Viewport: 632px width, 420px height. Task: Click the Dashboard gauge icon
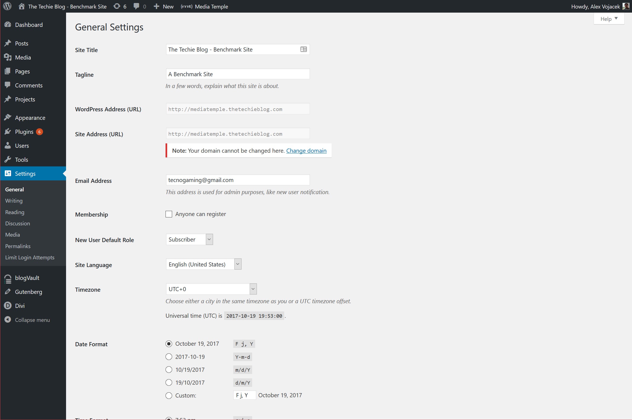[x=8, y=25]
